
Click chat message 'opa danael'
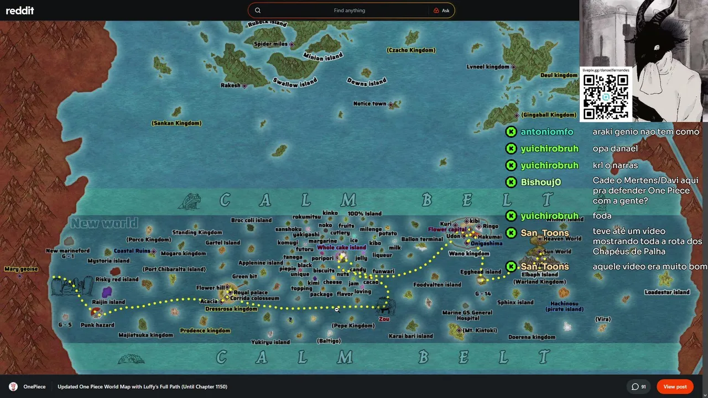point(615,148)
